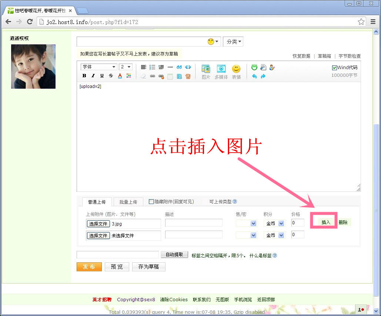Toggle the Wind代码 checkbox
Screen dimensions: 381x316
tap(334, 68)
